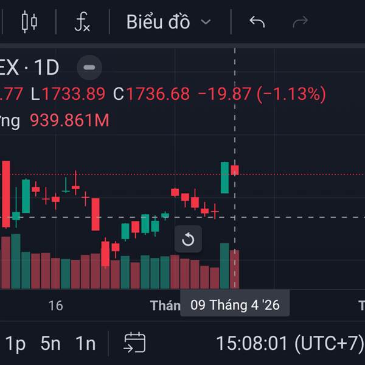The width and height of the screenshot is (365, 365).
Task: Open the indicators fx menu
Action: click(82, 22)
